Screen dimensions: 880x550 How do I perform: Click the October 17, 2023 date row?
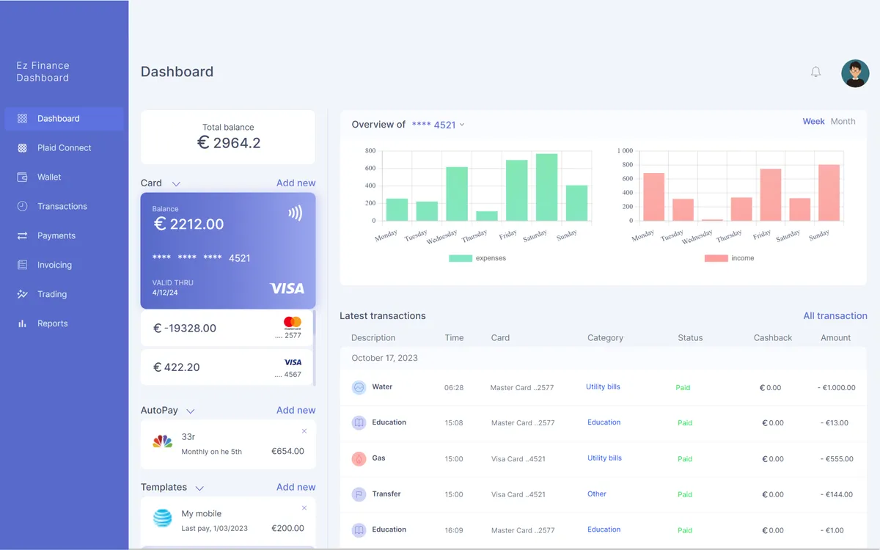click(x=604, y=358)
